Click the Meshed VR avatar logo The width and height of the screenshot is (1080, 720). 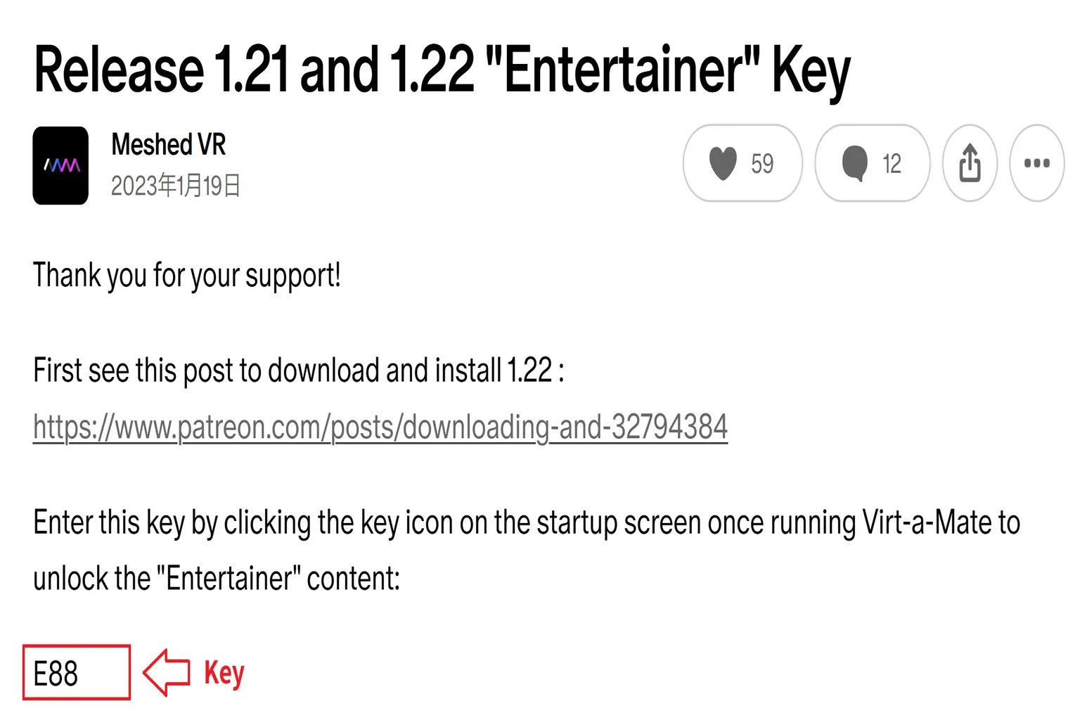point(60,165)
